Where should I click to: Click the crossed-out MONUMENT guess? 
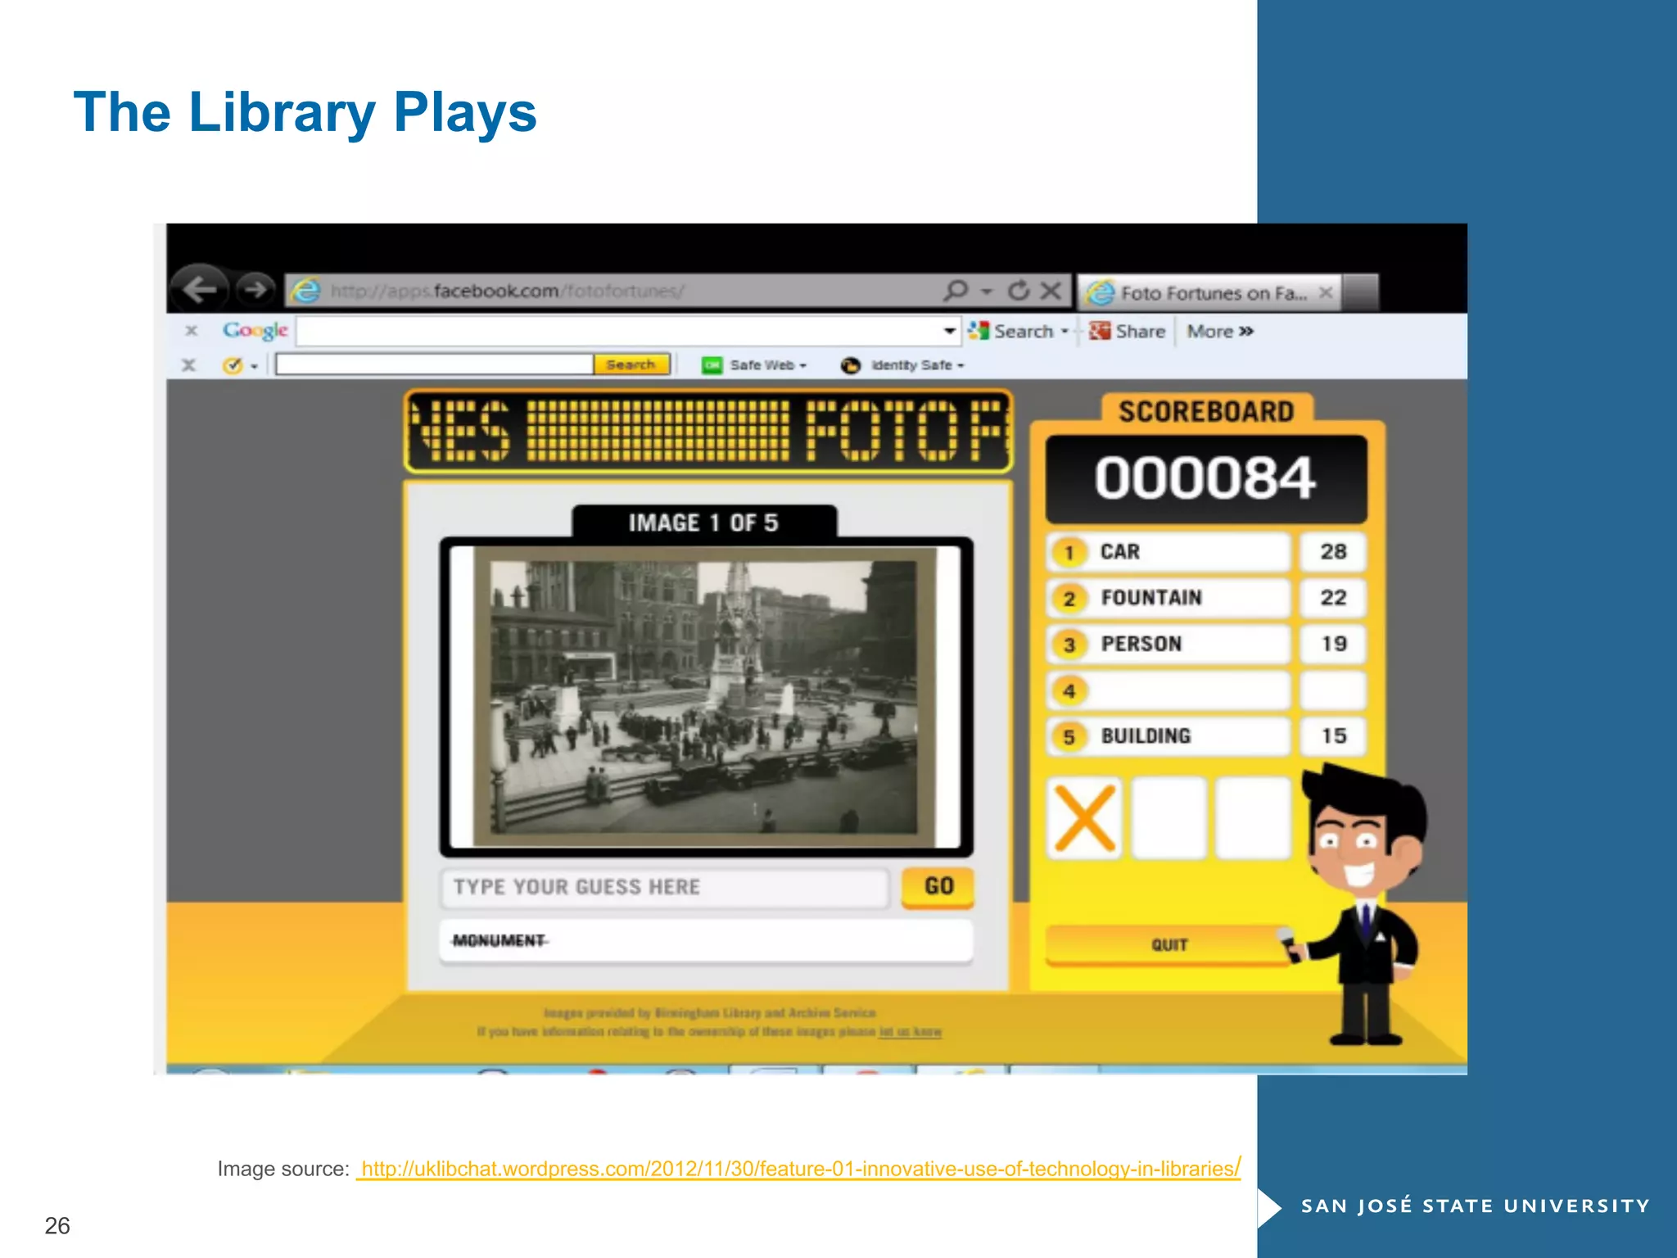tap(499, 940)
